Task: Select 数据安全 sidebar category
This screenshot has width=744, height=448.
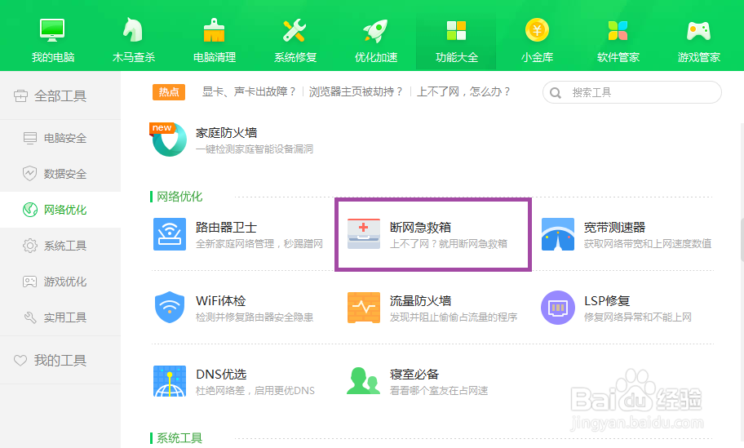Action: point(60,174)
